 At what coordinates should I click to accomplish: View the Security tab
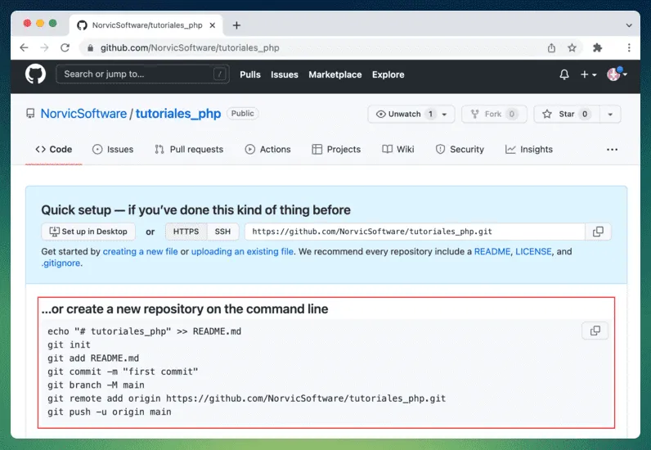coord(460,149)
